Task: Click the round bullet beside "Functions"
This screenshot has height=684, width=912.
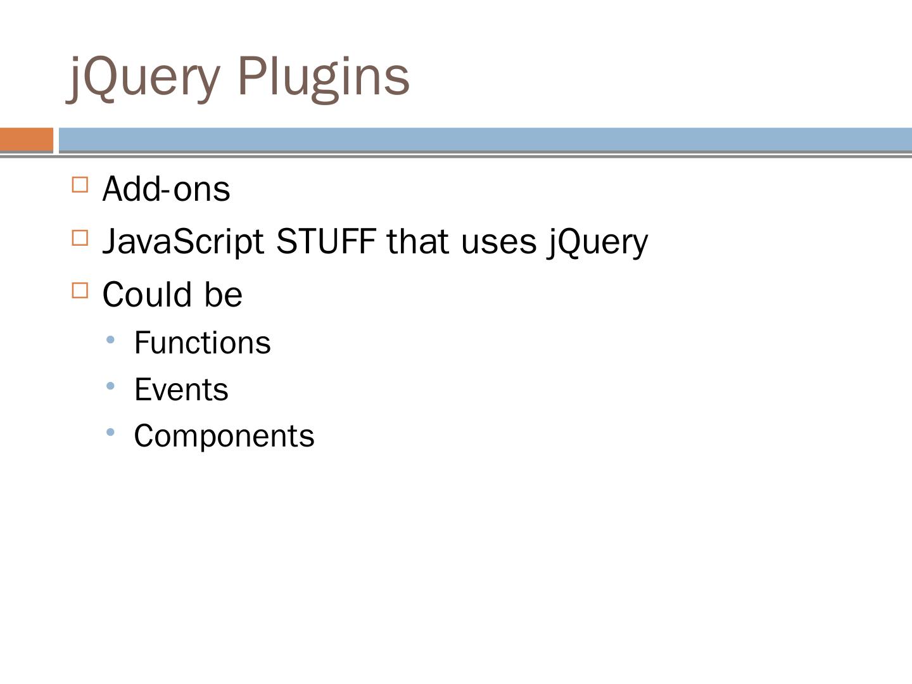Action: point(111,340)
